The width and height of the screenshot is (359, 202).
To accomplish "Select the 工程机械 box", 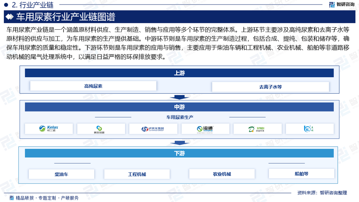I will pyautogui.click(x=137, y=174).
